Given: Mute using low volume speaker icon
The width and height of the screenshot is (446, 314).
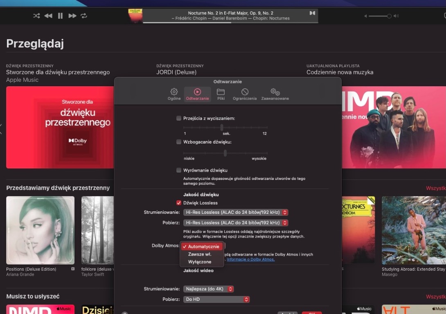Looking at the screenshot, I should tap(365, 16).
